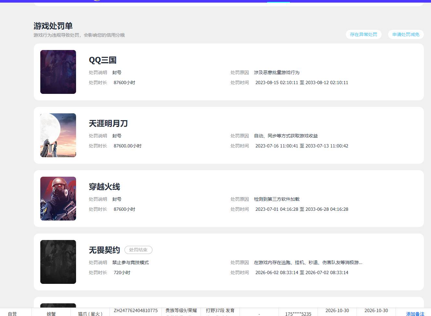Click the 添加备注 link in the bottom row
Viewport: 431px width, 316px height.
[415, 314]
